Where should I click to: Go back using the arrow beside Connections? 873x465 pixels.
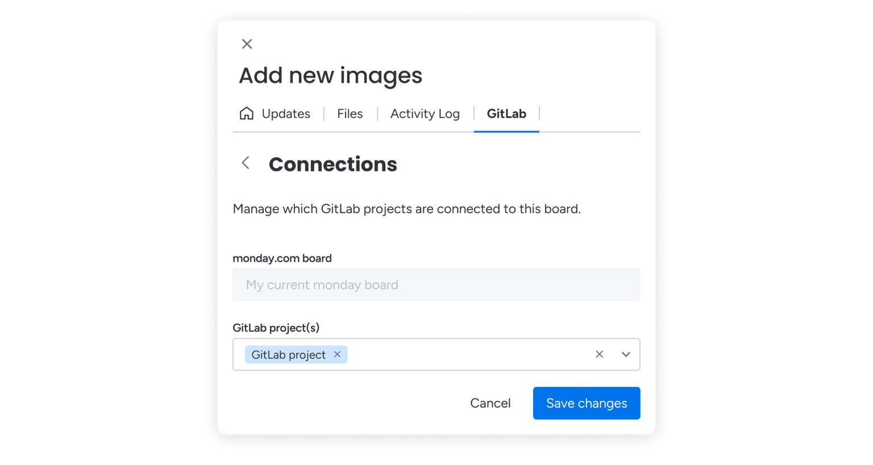[x=246, y=163]
